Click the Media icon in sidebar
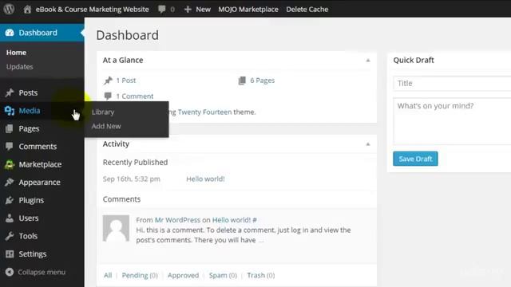The width and height of the screenshot is (511, 287). click(10, 111)
